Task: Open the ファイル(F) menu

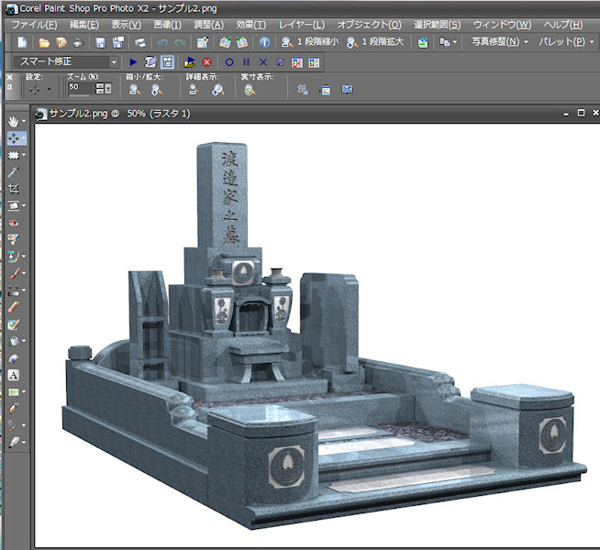Action: pyautogui.click(x=34, y=25)
